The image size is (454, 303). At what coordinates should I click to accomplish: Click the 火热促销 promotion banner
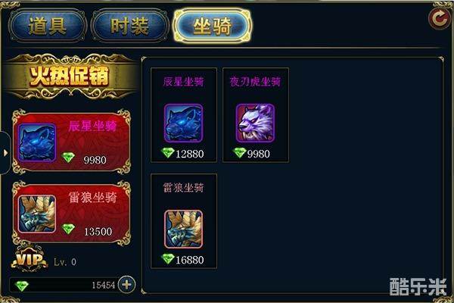point(70,77)
